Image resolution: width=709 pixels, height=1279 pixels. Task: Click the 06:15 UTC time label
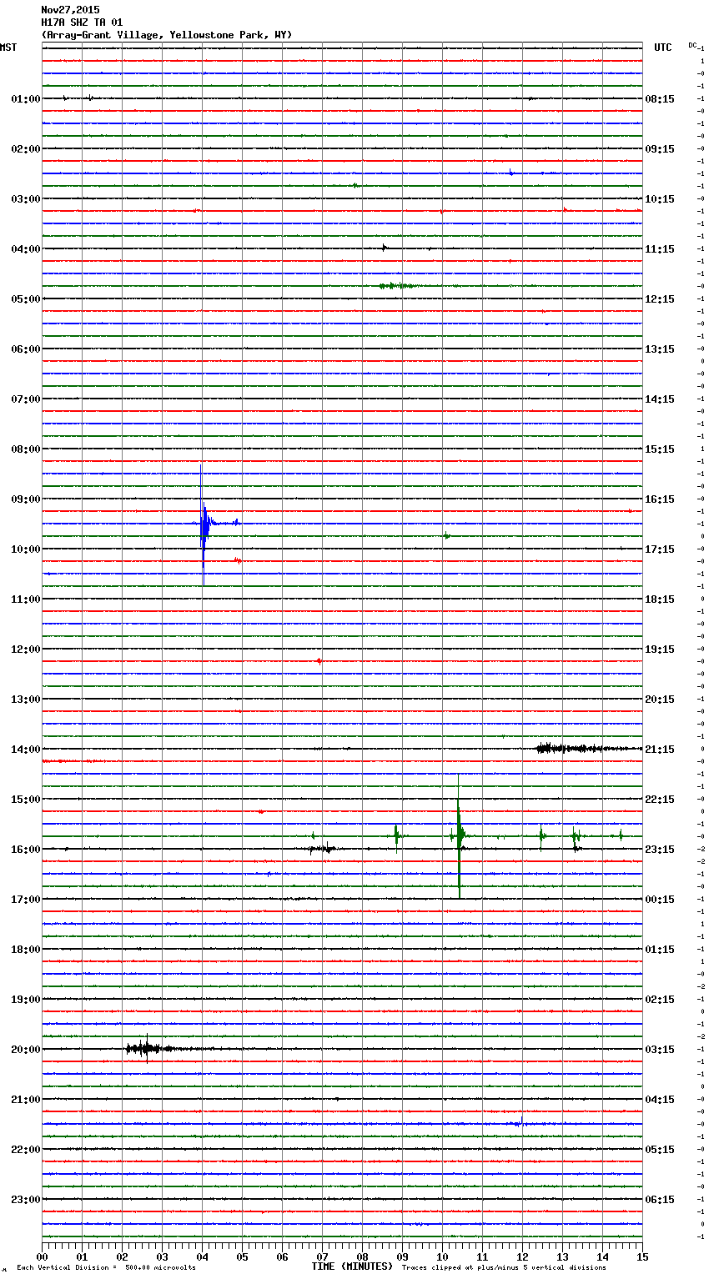coord(660,1200)
